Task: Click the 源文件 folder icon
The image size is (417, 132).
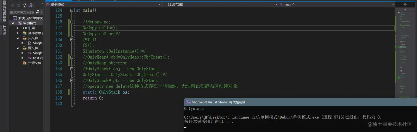Action: (x=25, y=48)
